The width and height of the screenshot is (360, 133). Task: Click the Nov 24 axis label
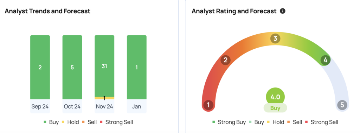pos(104,106)
